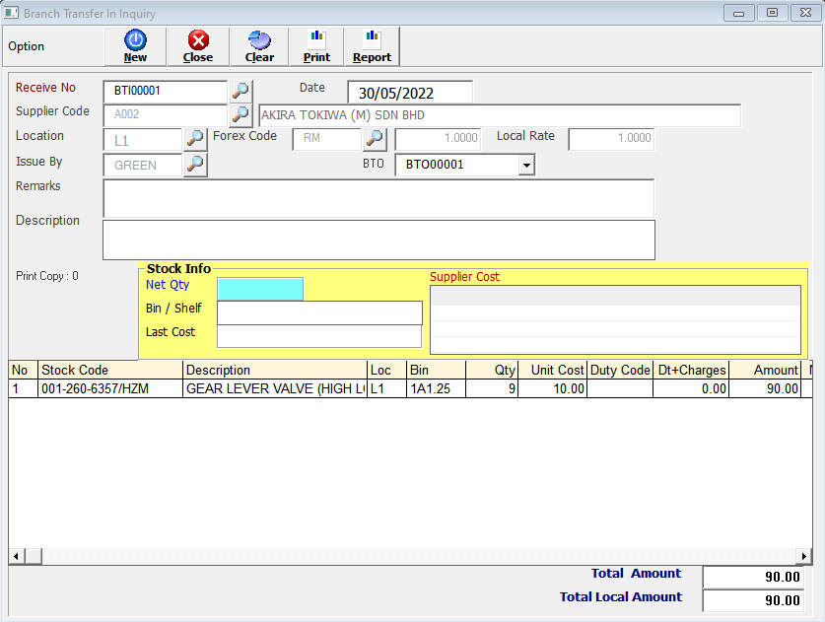This screenshot has width=825, height=622.
Task: Click the Stock Code column header
Action: tap(110, 370)
